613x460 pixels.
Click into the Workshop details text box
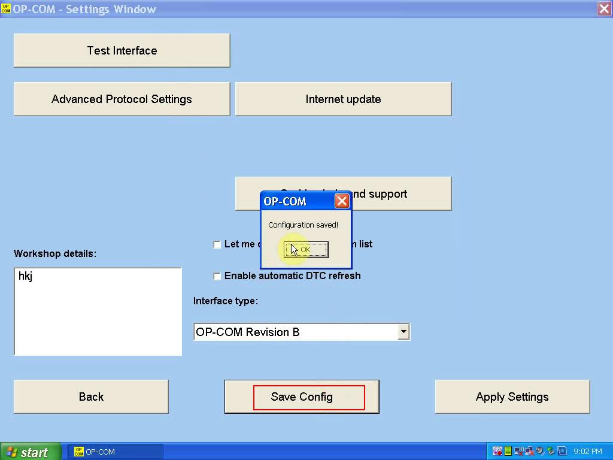tap(98, 311)
